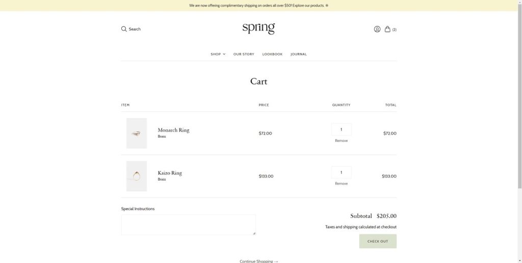Click the Kaizo Ring thumbnail image

pyautogui.click(x=137, y=176)
